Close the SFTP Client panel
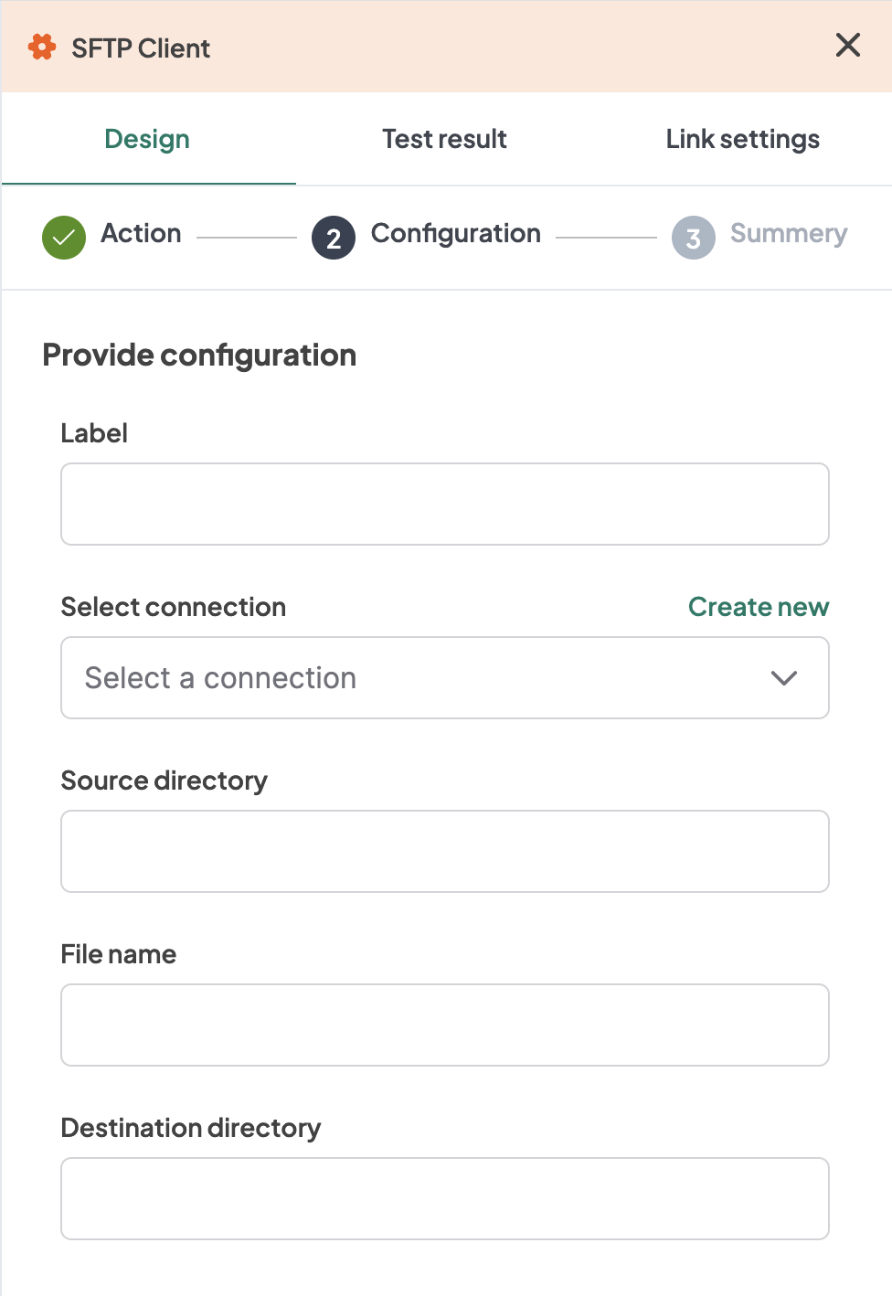892x1296 pixels. 847,45
